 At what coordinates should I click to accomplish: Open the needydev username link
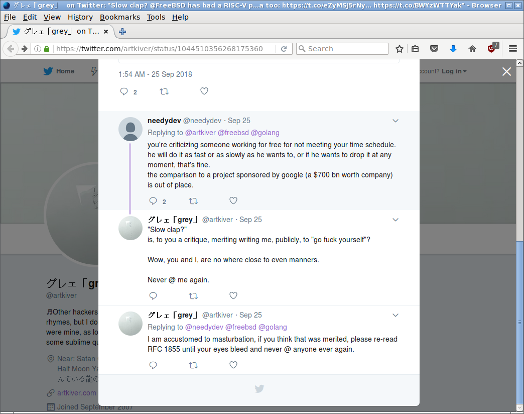165,121
